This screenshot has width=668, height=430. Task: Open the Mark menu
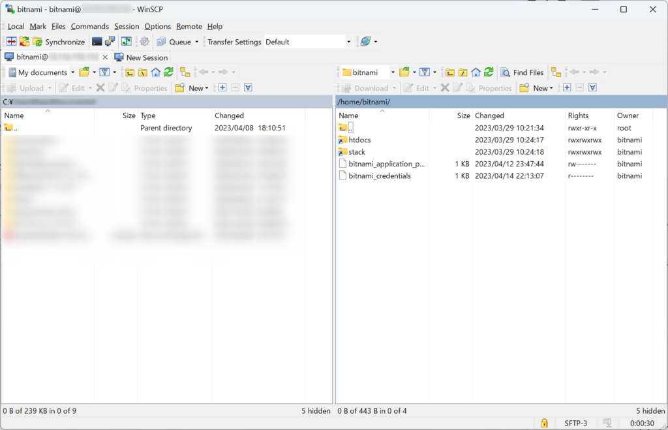pos(38,26)
